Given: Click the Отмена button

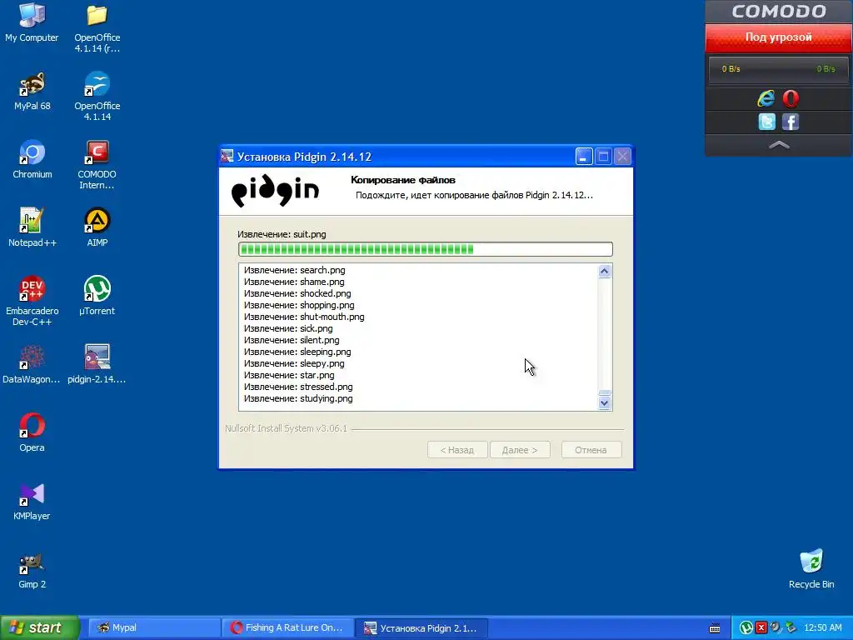Looking at the screenshot, I should point(591,450).
